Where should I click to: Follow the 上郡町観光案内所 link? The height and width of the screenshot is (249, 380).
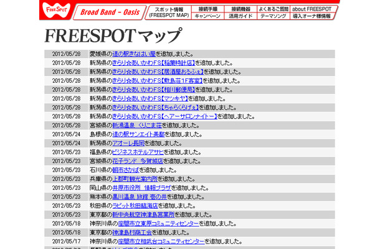click(x=135, y=179)
